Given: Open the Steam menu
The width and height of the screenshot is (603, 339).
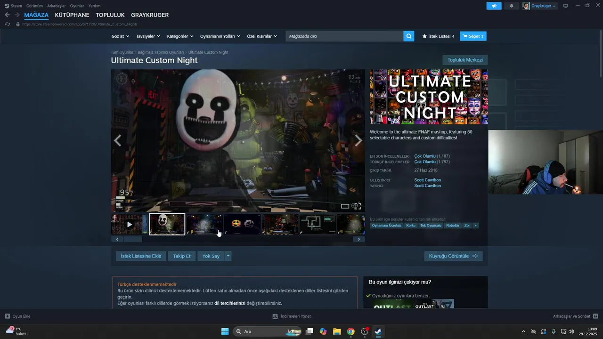Looking at the screenshot, I should pyautogui.click(x=13, y=6).
